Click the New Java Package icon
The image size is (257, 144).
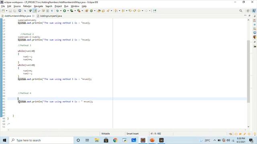tap(87, 11)
